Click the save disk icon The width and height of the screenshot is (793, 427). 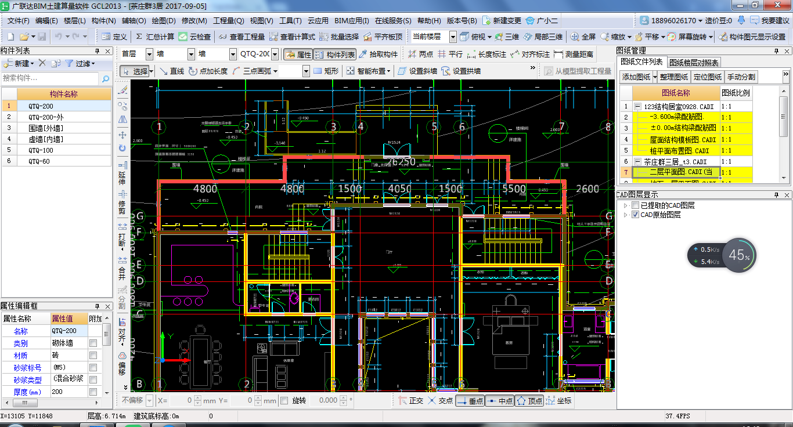point(42,37)
